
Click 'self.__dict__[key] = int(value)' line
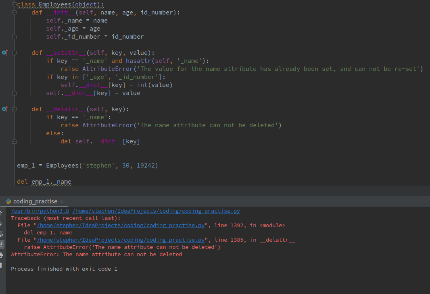117,85
